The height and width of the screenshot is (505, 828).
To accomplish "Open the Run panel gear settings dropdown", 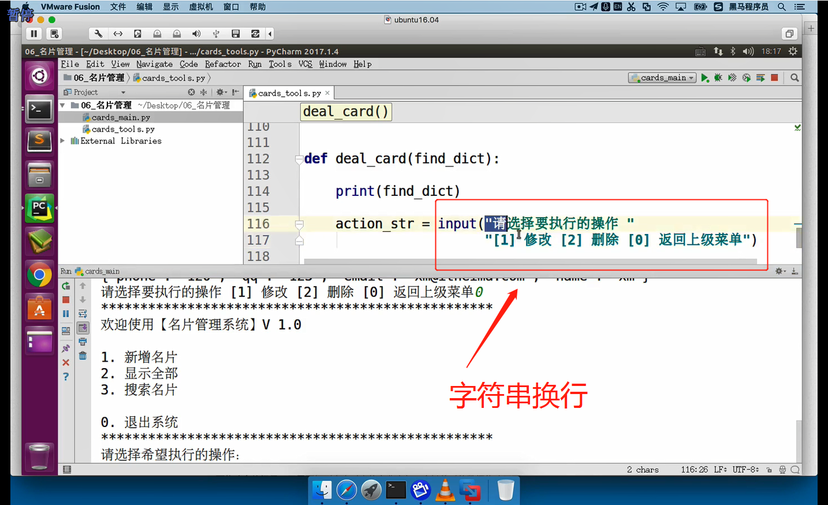I will (x=780, y=271).
